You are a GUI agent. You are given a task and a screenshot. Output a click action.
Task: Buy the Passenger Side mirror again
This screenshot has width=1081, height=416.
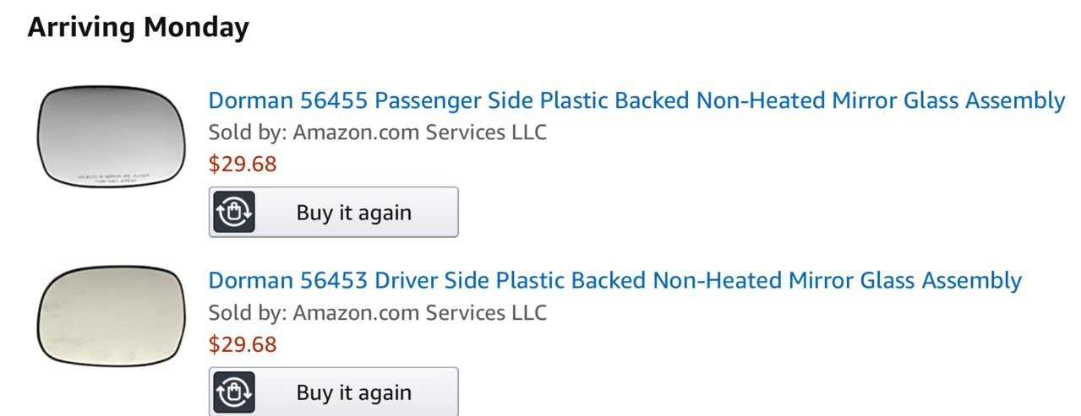[334, 212]
